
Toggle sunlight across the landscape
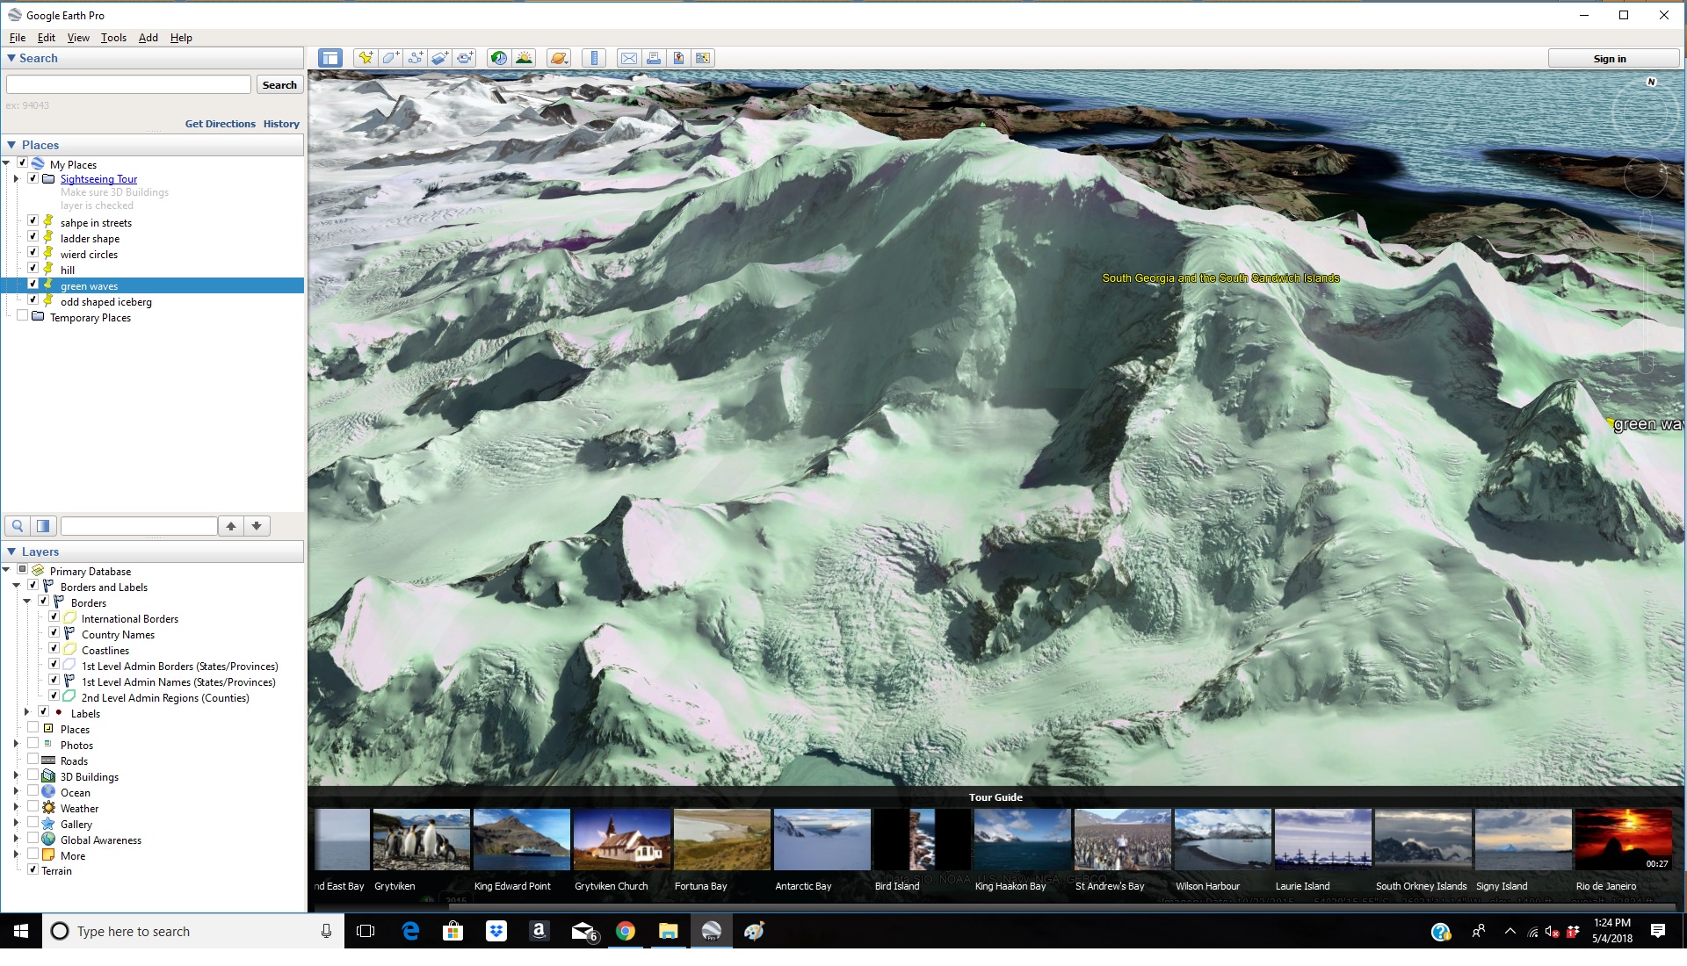pos(524,58)
